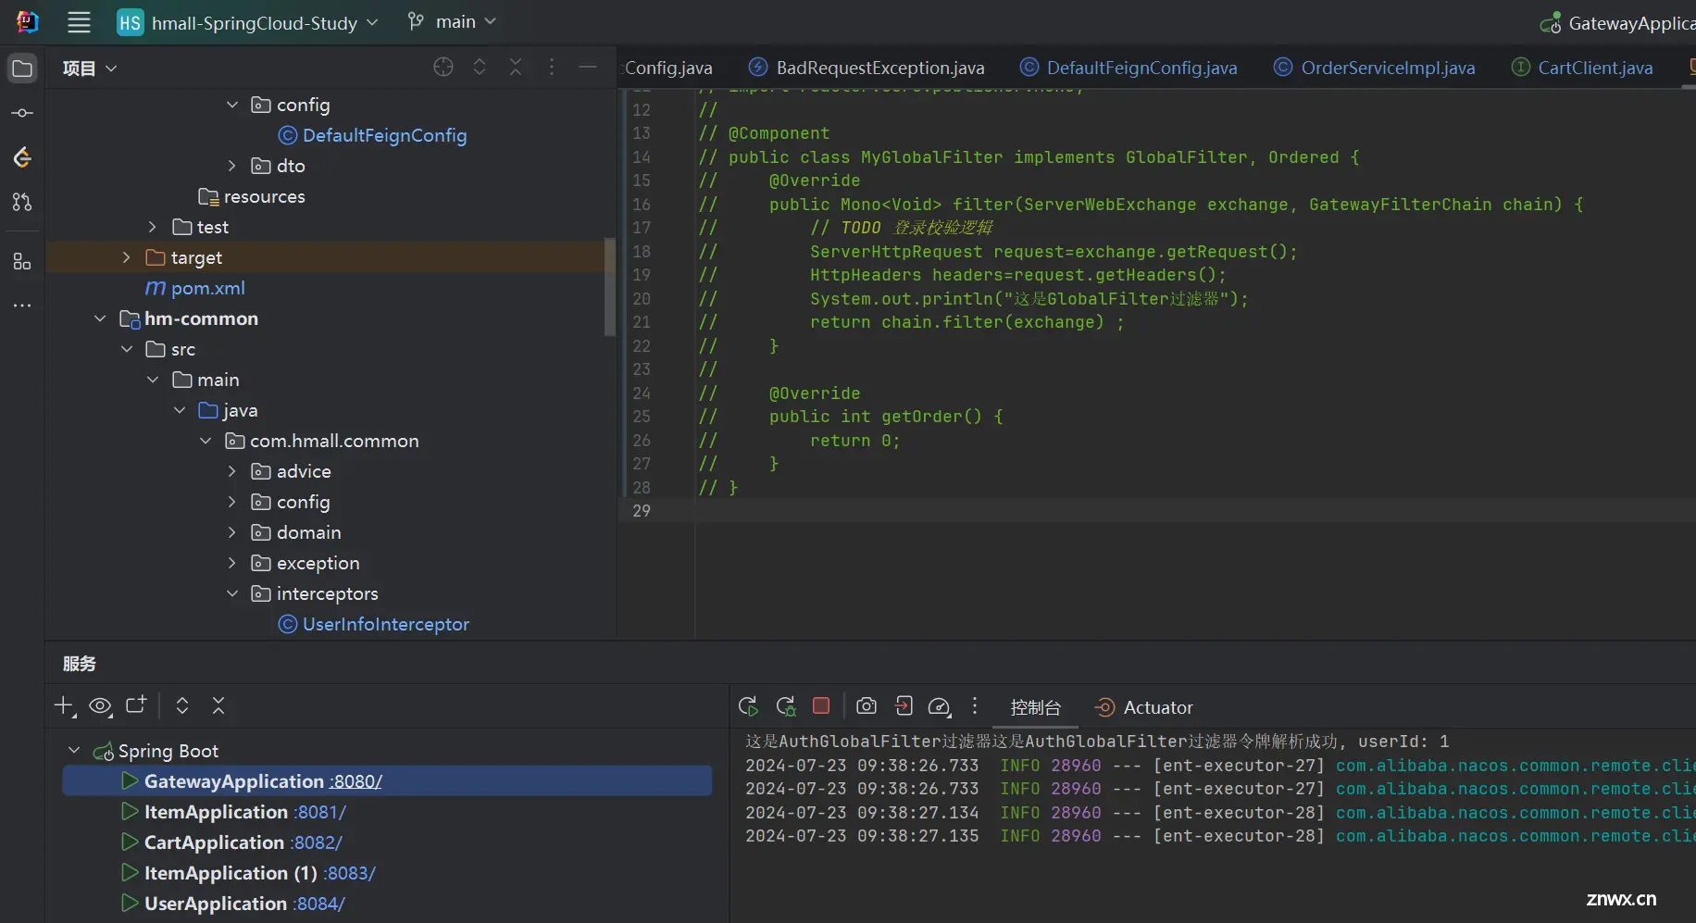Open the Commit tool window
Viewport: 1696px width, 923px height.
[22, 113]
